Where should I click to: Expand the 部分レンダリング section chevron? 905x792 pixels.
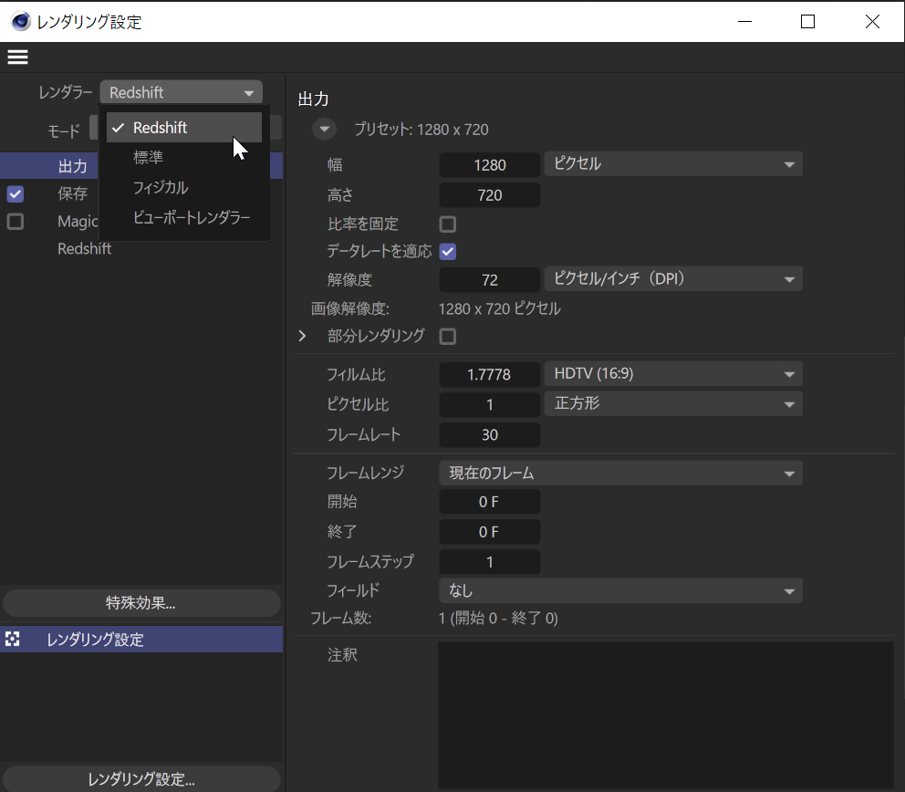coord(303,336)
